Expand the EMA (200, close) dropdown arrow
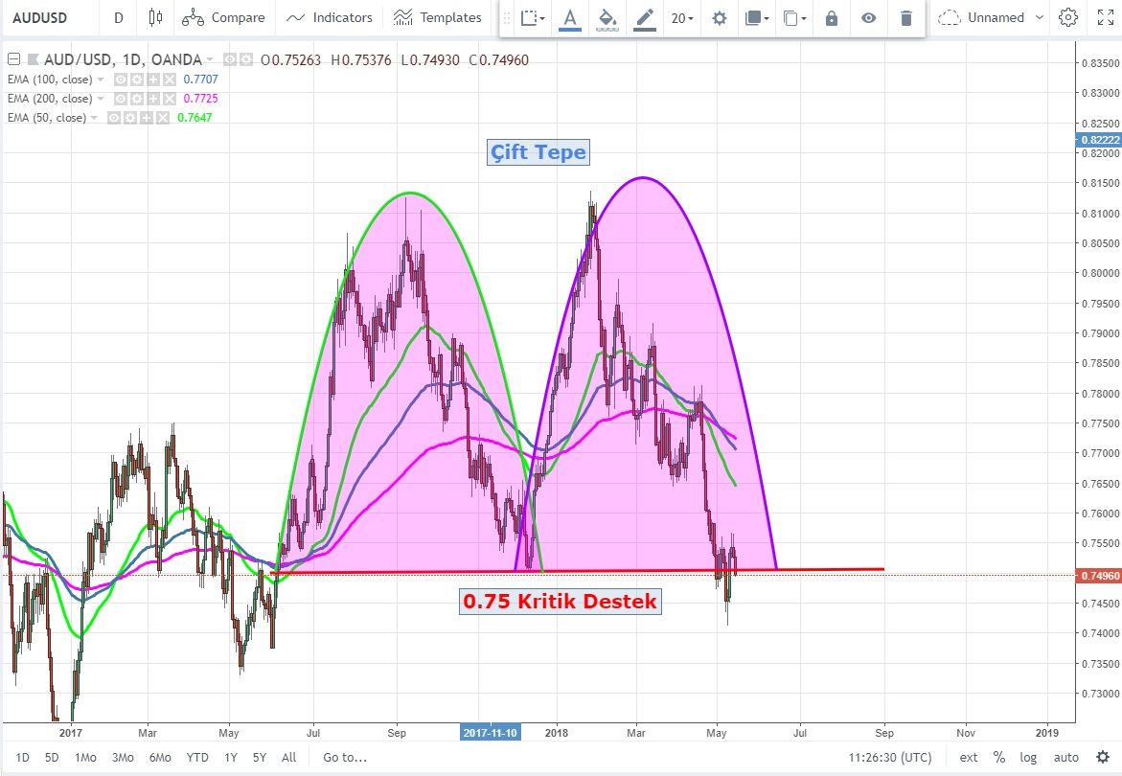This screenshot has width=1122, height=776. tap(100, 99)
